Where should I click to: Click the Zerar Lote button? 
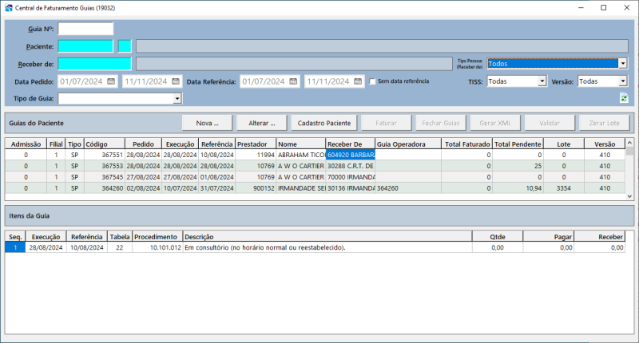(604, 123)
